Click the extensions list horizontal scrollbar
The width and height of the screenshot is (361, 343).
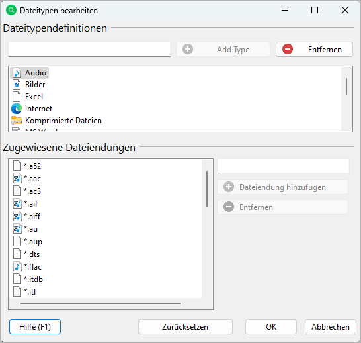point(100,303)
